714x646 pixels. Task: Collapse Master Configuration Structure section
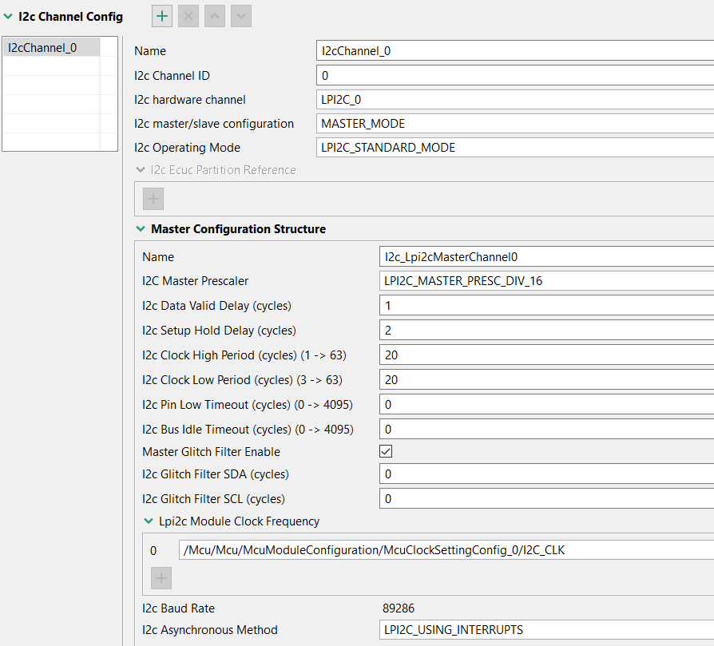pos(141,229)
